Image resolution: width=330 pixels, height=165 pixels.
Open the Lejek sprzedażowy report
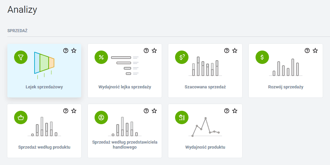click(44, 87)
